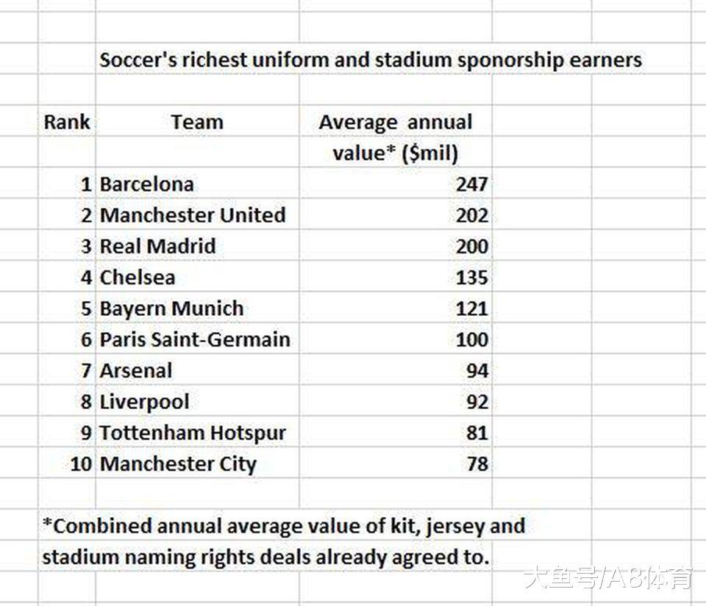Select the spreadsheet title cell about sponsorship earners
The image size is (706, 606).
tap(370, 60)
